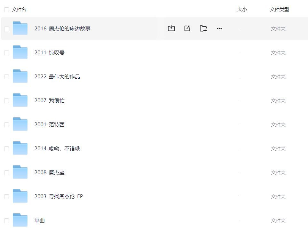Image resolution: width=308 pixels, height=228 pixels.
Task: Open folder name 2022-最伟大的作品
Action: tap(57, 77)
